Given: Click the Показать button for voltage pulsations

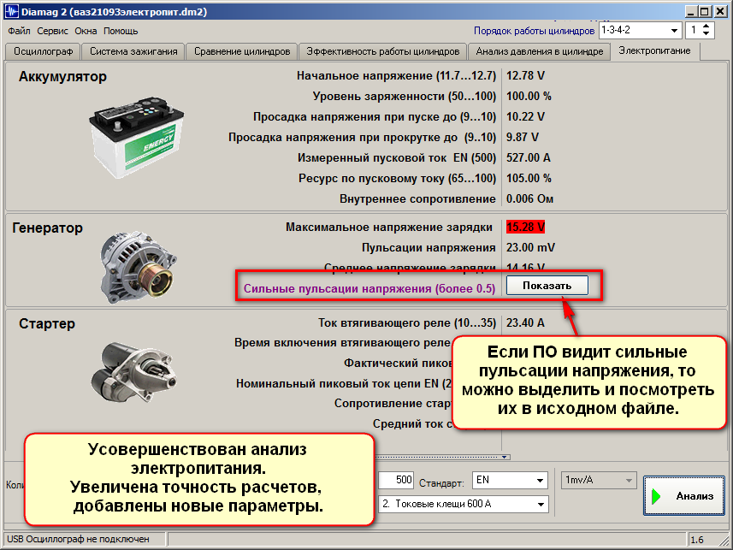Looking at the screenshot, I should coord(547,286).
